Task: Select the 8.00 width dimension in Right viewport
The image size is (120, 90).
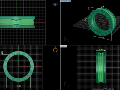Action: 101,50
